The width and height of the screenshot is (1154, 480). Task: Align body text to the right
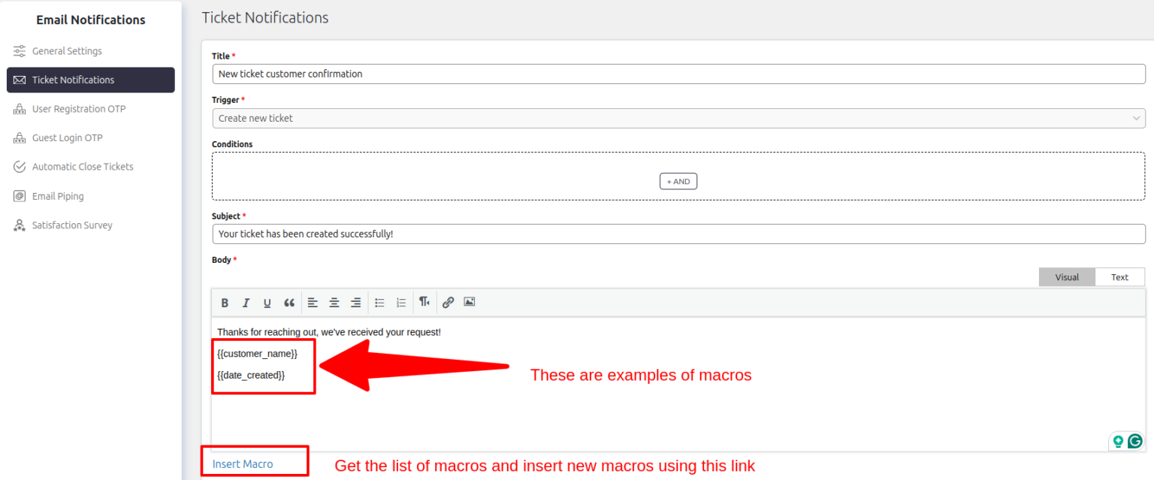(x=356, y=303)
